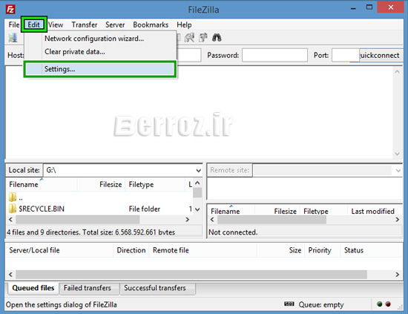Sort remote list by Filename column

pos(231,211)
